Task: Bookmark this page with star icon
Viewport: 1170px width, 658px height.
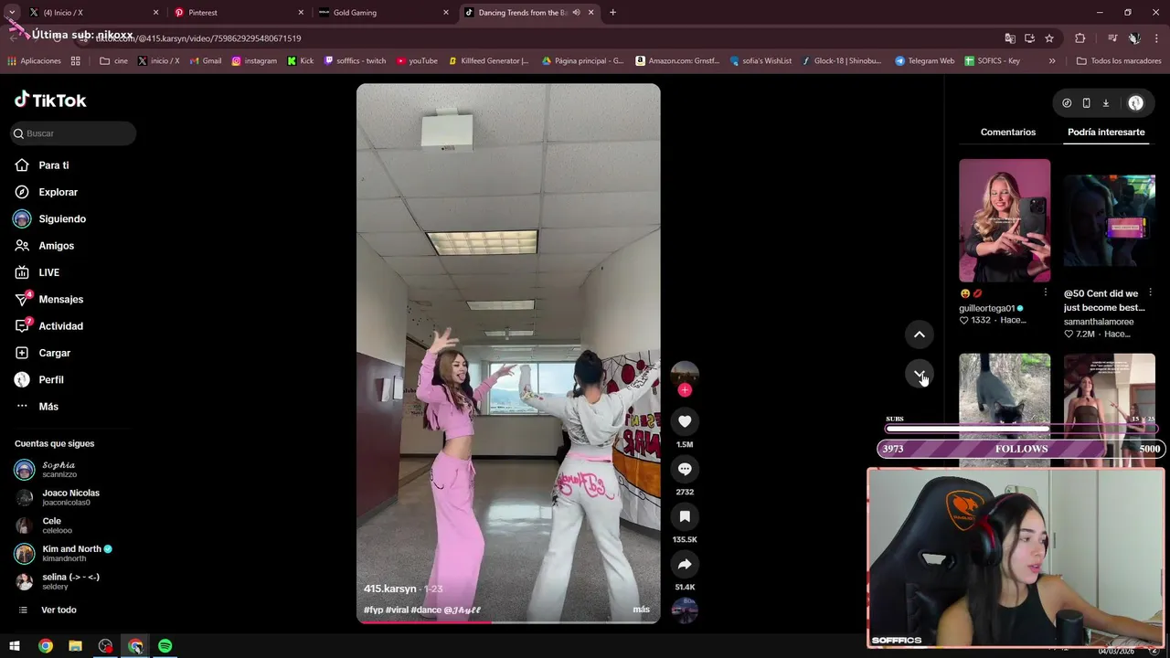Action: pos(1049,38)
